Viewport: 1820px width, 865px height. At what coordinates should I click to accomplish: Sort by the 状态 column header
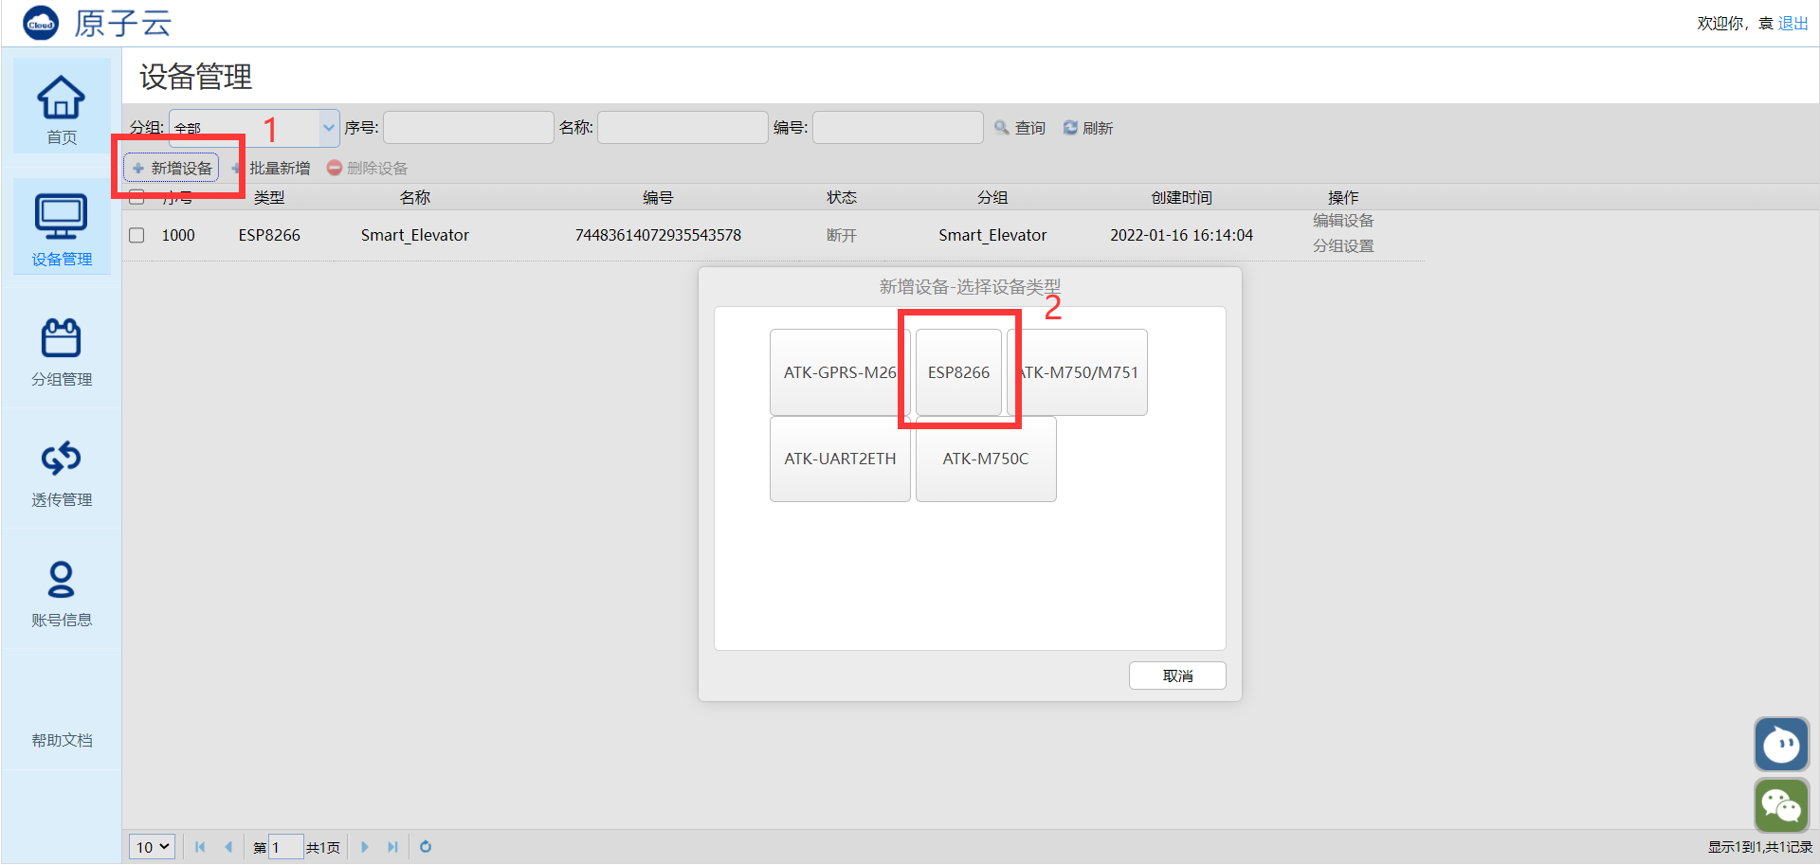click(842, 197)
